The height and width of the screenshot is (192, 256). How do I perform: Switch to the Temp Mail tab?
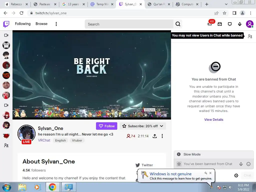click(x=102, y=4)
